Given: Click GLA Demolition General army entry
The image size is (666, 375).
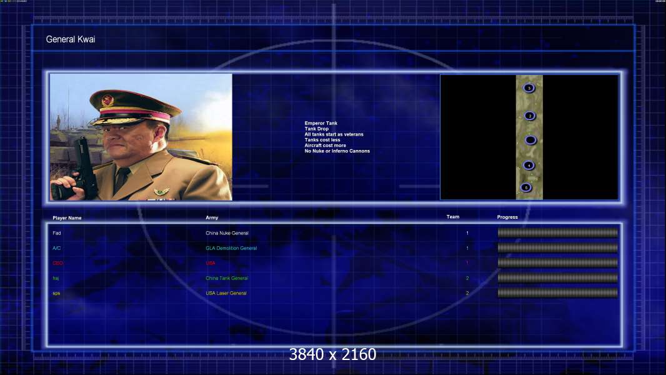Looking at the screenshot, I should coord(231,248).
